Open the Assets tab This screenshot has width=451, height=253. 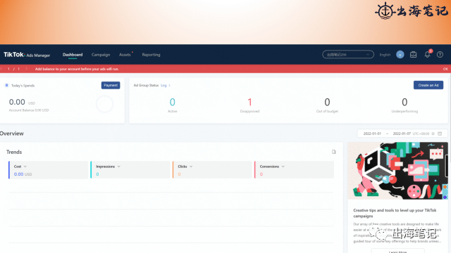point(125,55)
